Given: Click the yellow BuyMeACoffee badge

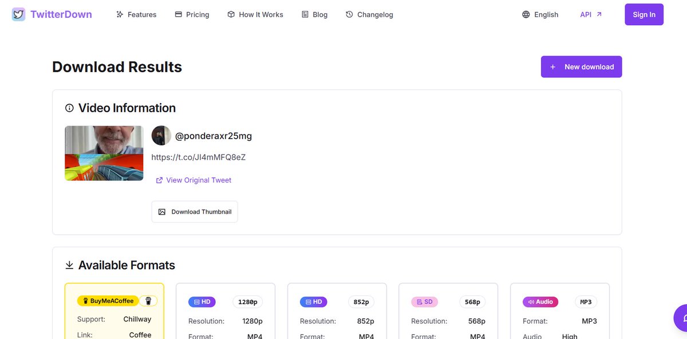Looking at the screenshot, I should coord(108,301).
